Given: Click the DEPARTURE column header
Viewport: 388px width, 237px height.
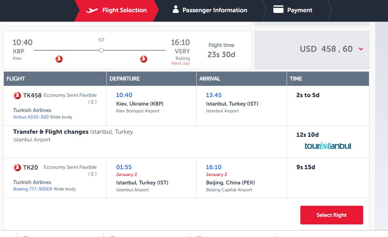Looking at the screenshot, I should pos(125,79).
